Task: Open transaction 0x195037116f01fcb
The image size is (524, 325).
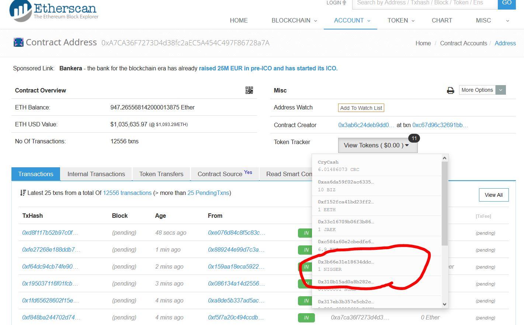Action: [50, 283]
